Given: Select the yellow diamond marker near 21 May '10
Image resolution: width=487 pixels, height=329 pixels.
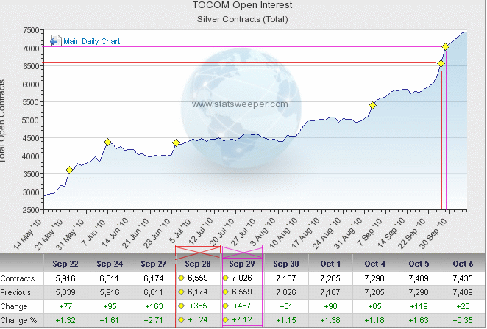Looking at the screenshot, I should 70,170.
